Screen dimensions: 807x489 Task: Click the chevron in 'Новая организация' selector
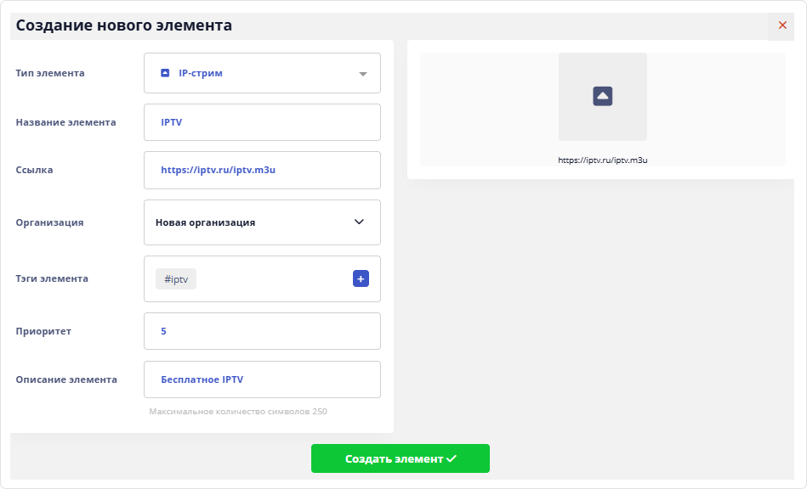[x=359, y=222]
